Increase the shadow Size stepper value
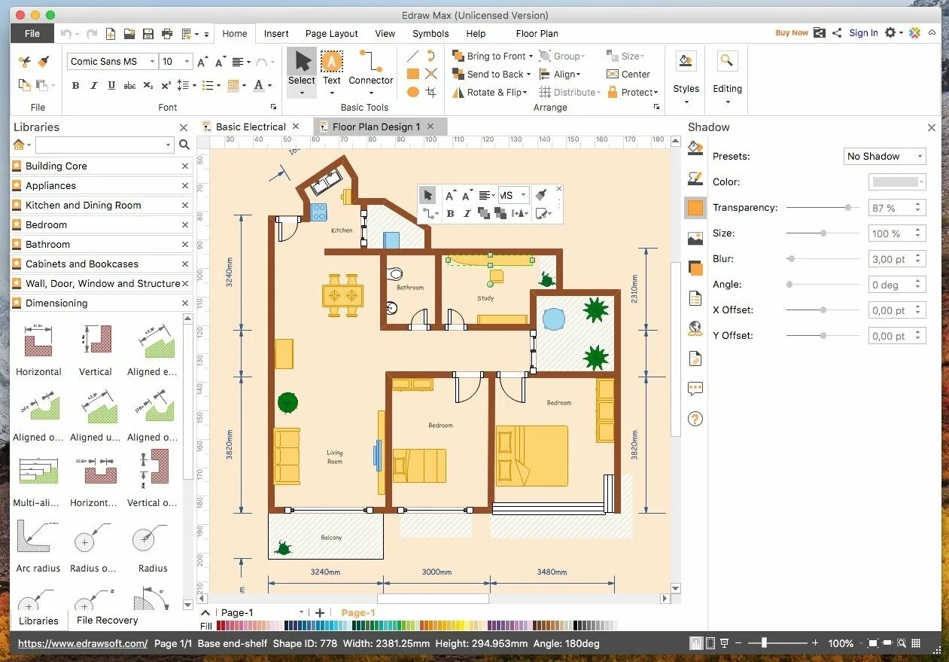The width and height of the screenshot is (949, 662). coord(918,230)
